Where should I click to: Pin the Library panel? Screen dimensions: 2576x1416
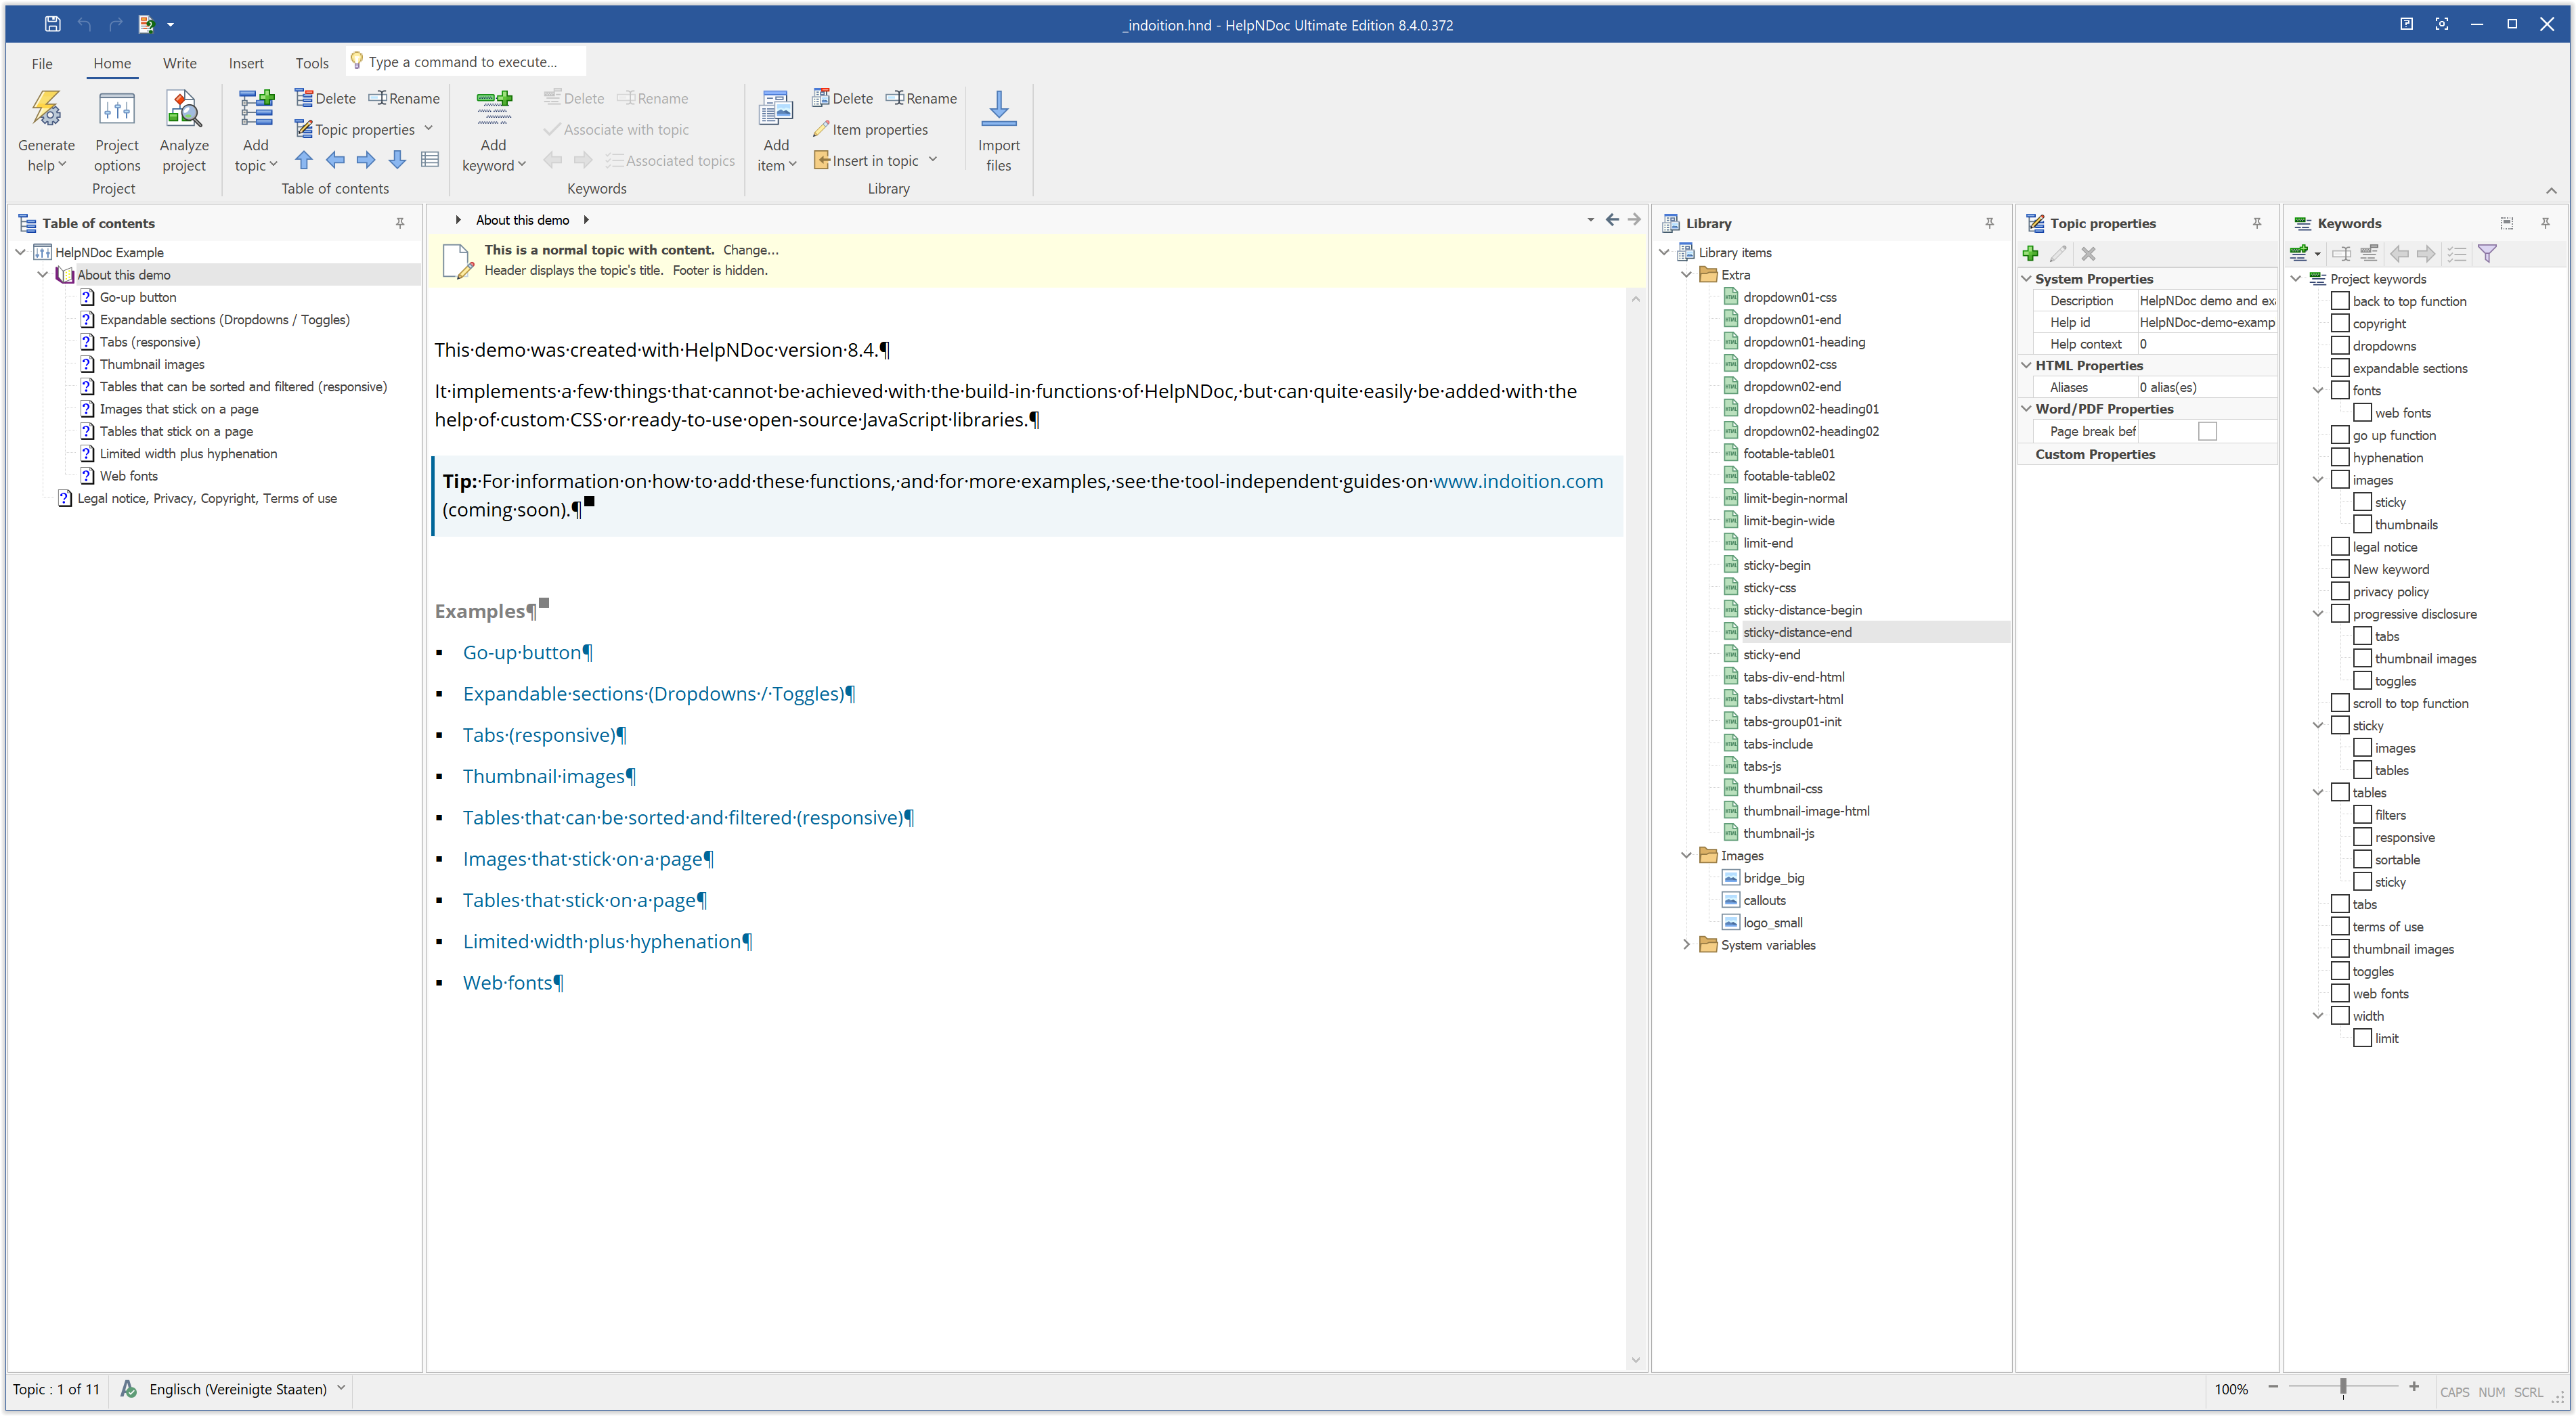[1989, 223]
